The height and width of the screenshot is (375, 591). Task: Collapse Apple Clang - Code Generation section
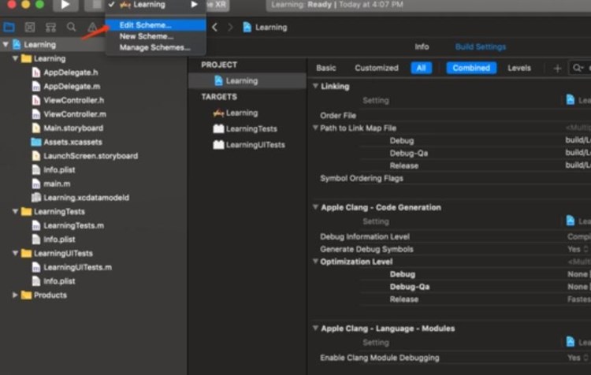[x=315, y=207]
